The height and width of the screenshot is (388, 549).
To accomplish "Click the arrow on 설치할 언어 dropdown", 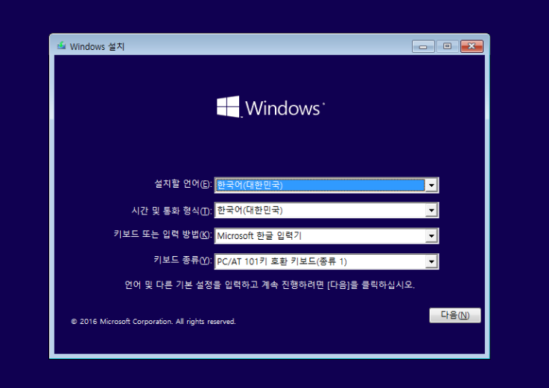I will coord(431,185).
